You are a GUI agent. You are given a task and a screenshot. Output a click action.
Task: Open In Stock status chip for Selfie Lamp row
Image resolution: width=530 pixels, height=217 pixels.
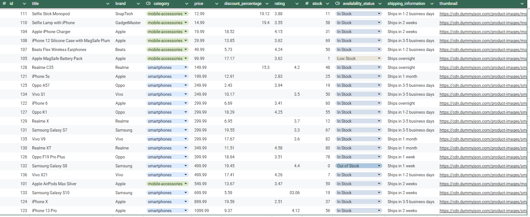click(359, 23)
